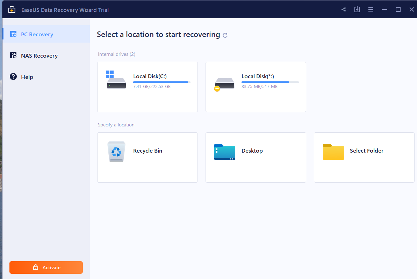The image size is (417, 279).
Task: Click Local Disk(*:) usage bar
Action: point(270,82)
